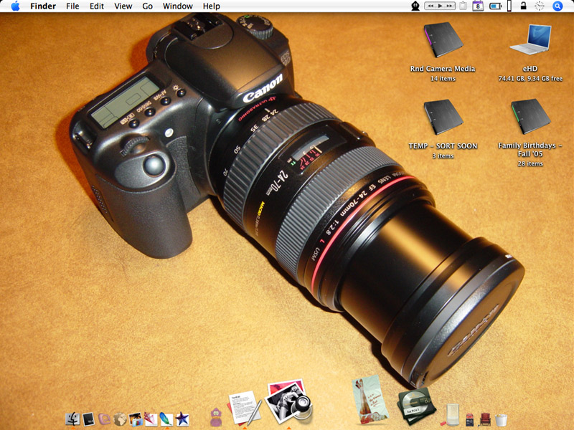Open the Go menu
This screenshot has width=574, height=430.
(x=147, y=6)
